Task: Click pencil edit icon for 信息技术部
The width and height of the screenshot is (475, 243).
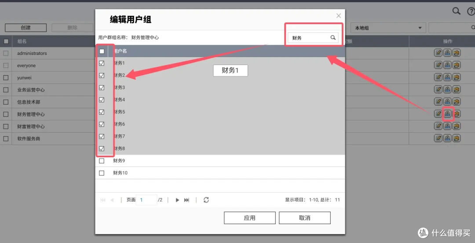Action: (x=438, y=102)
